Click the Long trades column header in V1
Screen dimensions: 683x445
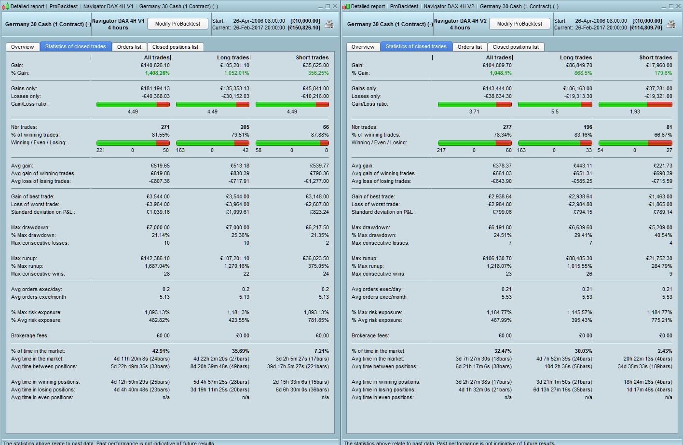[233, 57]
